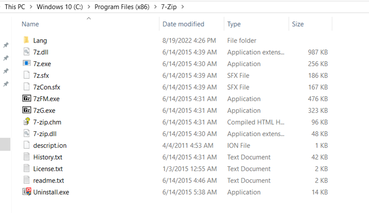Sort by the Date modified column header
This screenshot has height=213, width=369.
click(x=183, y=24)
